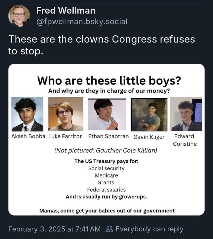Click the "Ethan Shaotran" name caption
This screenshot has height=239, width=213.
click(x=108, y=136)
